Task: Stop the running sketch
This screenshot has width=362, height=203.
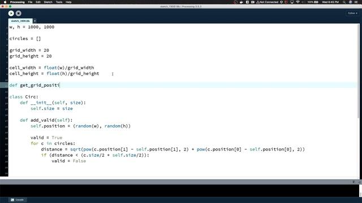Action: [19, 14]
